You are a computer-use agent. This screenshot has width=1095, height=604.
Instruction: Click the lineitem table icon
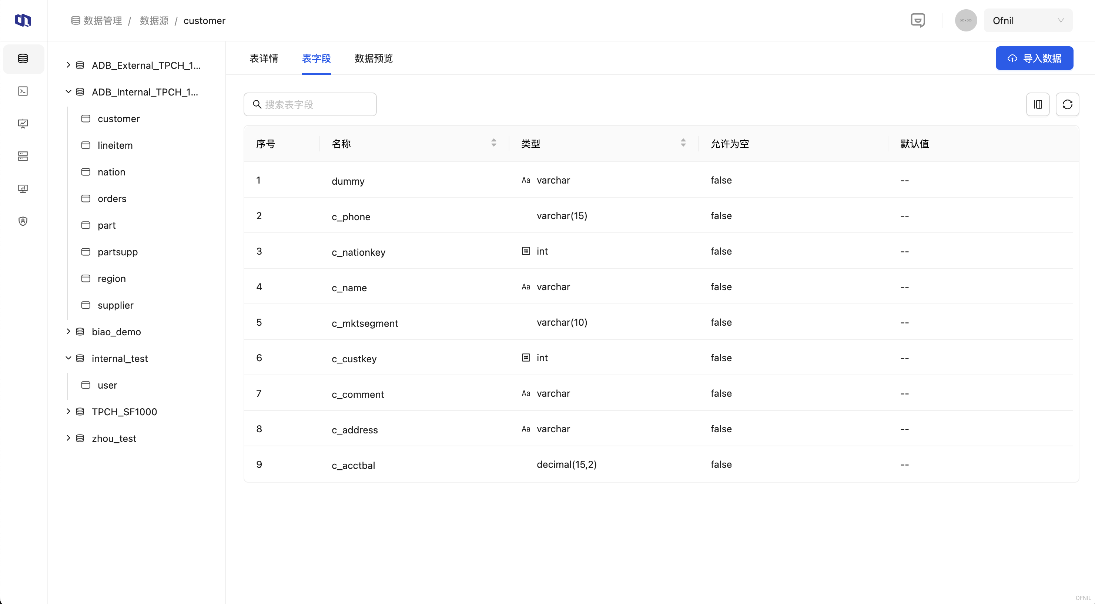(86, 145)
